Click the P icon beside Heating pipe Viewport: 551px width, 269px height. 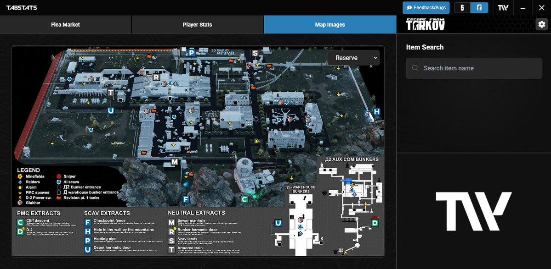point(88,240)
